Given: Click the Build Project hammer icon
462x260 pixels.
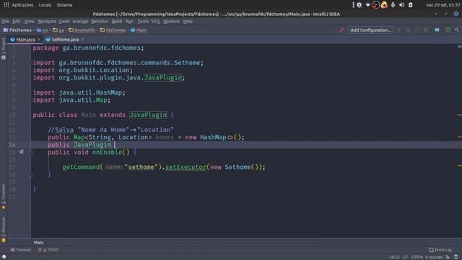Looking at the screenshot, I should tap(341, 30).
